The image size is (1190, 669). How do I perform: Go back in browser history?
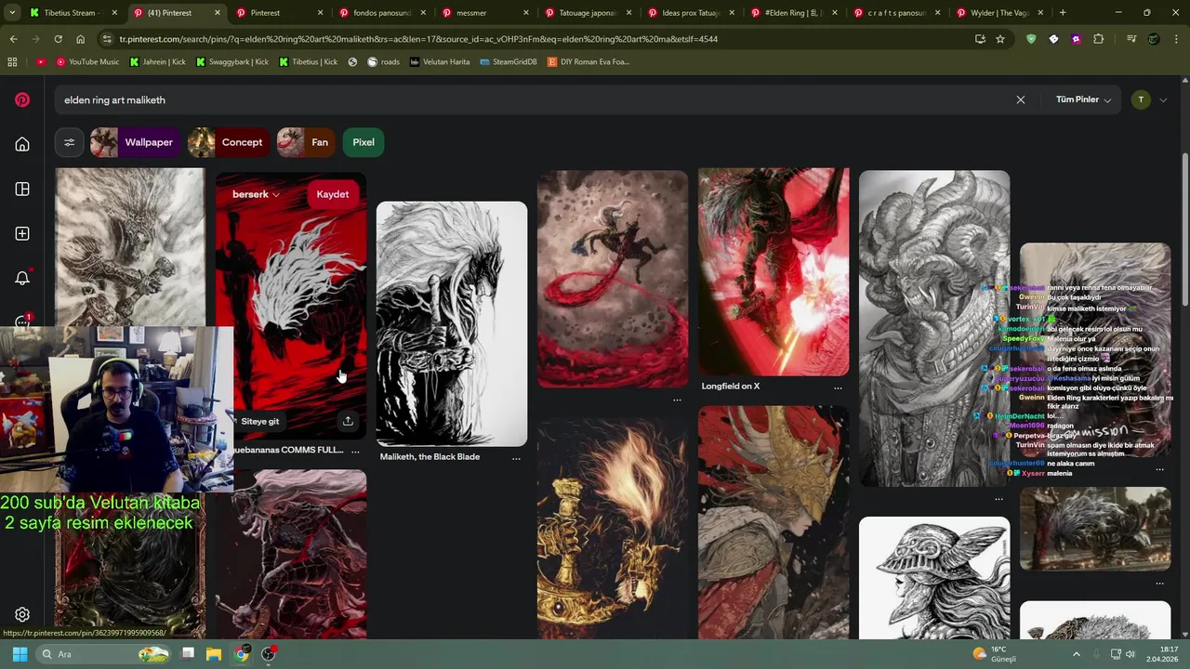(13, 39)
